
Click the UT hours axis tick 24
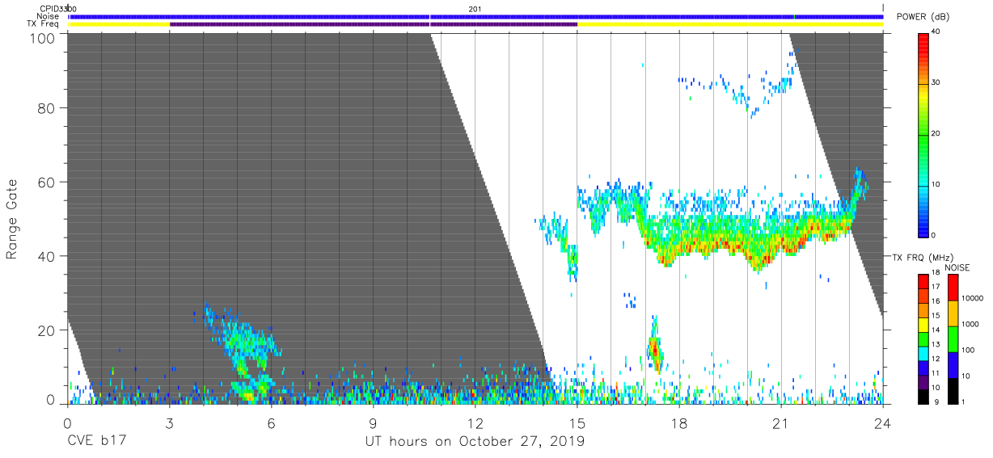pos(882,422)
